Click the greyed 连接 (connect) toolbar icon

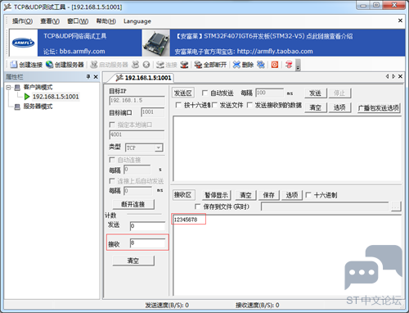coord(160,65)
